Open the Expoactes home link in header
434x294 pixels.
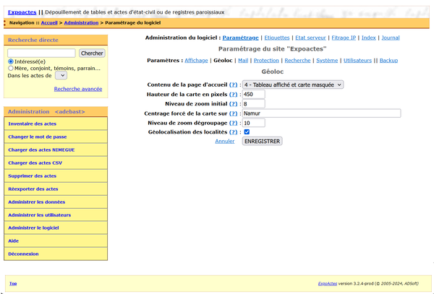22,12
